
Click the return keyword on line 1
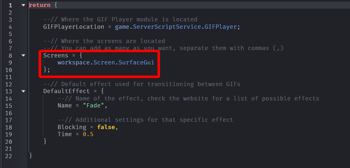[x=40, y=5]
